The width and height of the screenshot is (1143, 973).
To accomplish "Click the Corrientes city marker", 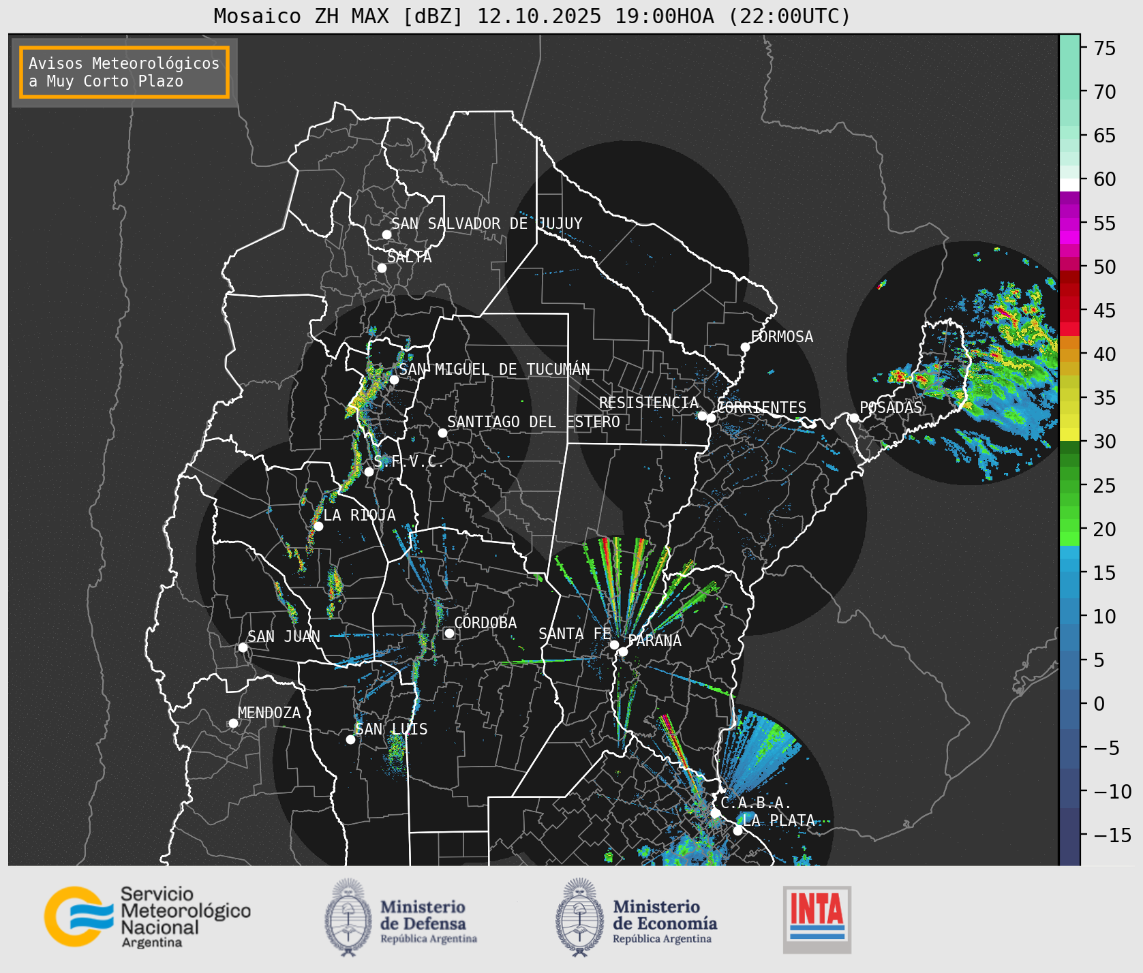I will pos(711,418).
